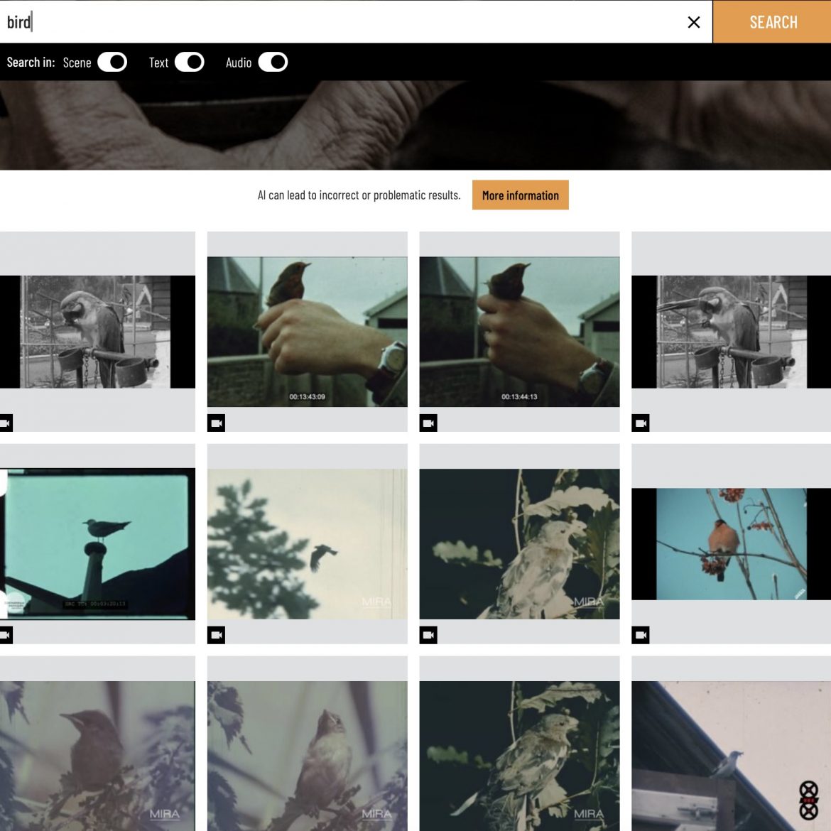
Task: Click camera icon under the 00:13:44:13 thumbnail
Action: (430, 423)
